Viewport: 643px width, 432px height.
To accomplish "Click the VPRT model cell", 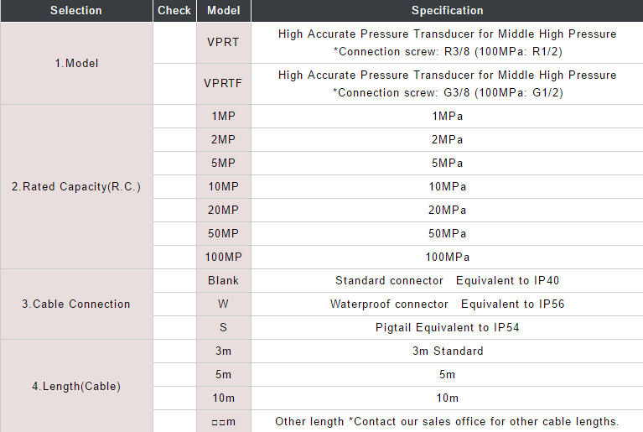I will point(224,43).
